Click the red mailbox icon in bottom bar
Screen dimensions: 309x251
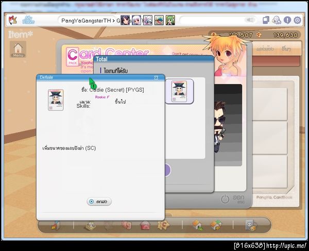(x=145, y=225)
